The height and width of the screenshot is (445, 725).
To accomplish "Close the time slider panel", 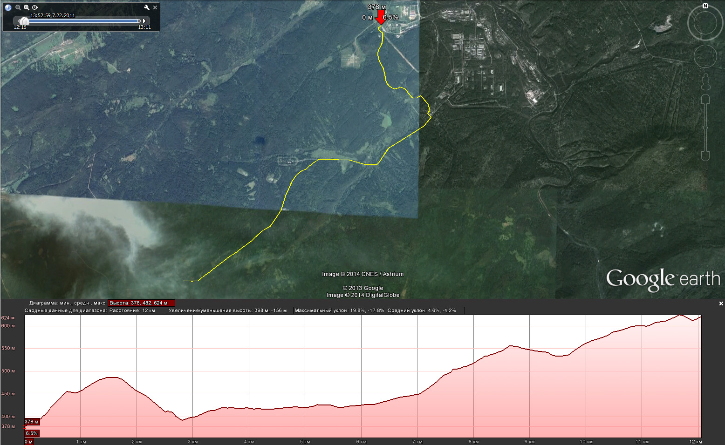I will point(155,7).
